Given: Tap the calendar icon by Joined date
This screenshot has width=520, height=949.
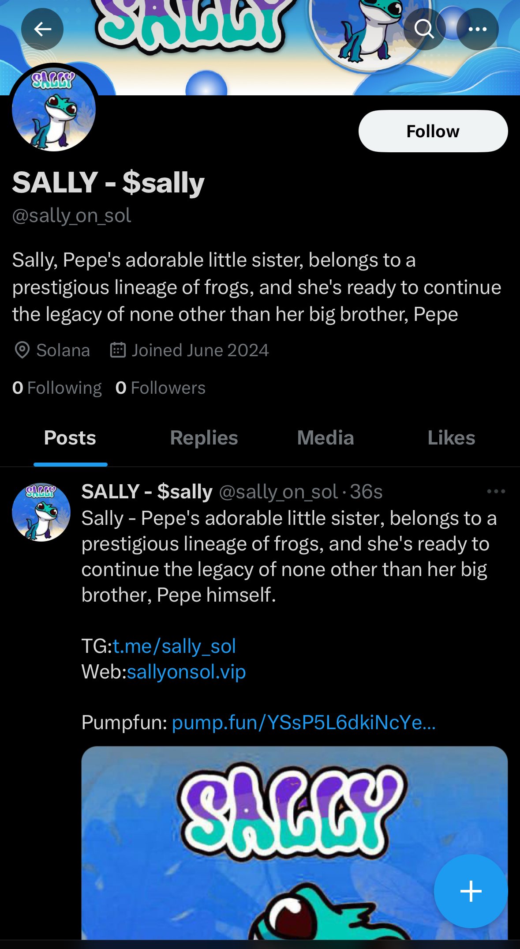Looking at the screenshot, I should click(118, 350).
